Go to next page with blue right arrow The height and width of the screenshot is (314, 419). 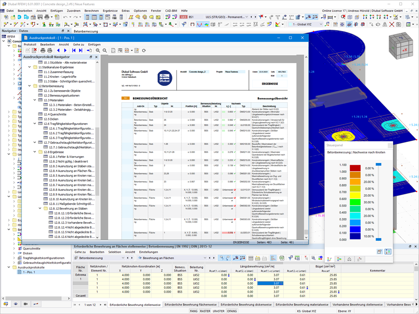coord(65,50)
